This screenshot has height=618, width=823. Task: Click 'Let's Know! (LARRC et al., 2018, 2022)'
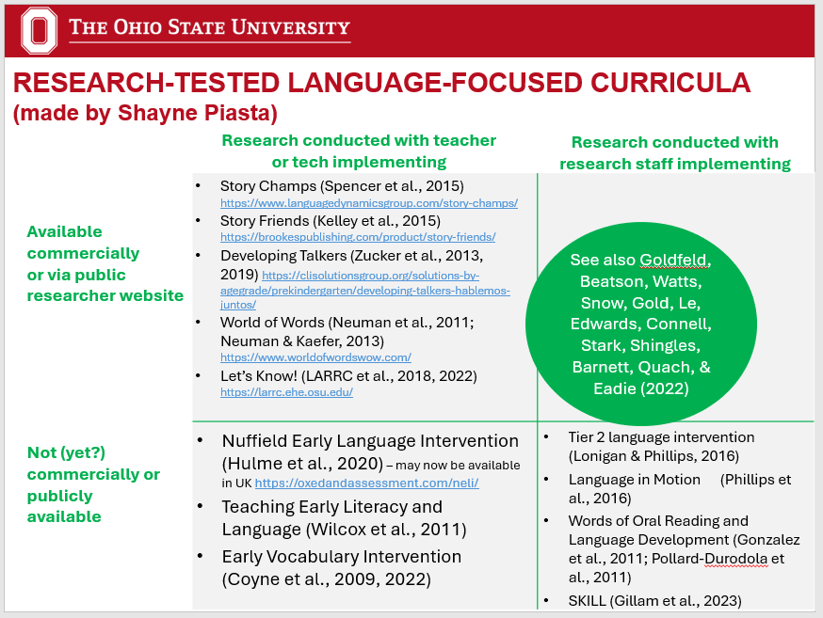click(348, 376)
